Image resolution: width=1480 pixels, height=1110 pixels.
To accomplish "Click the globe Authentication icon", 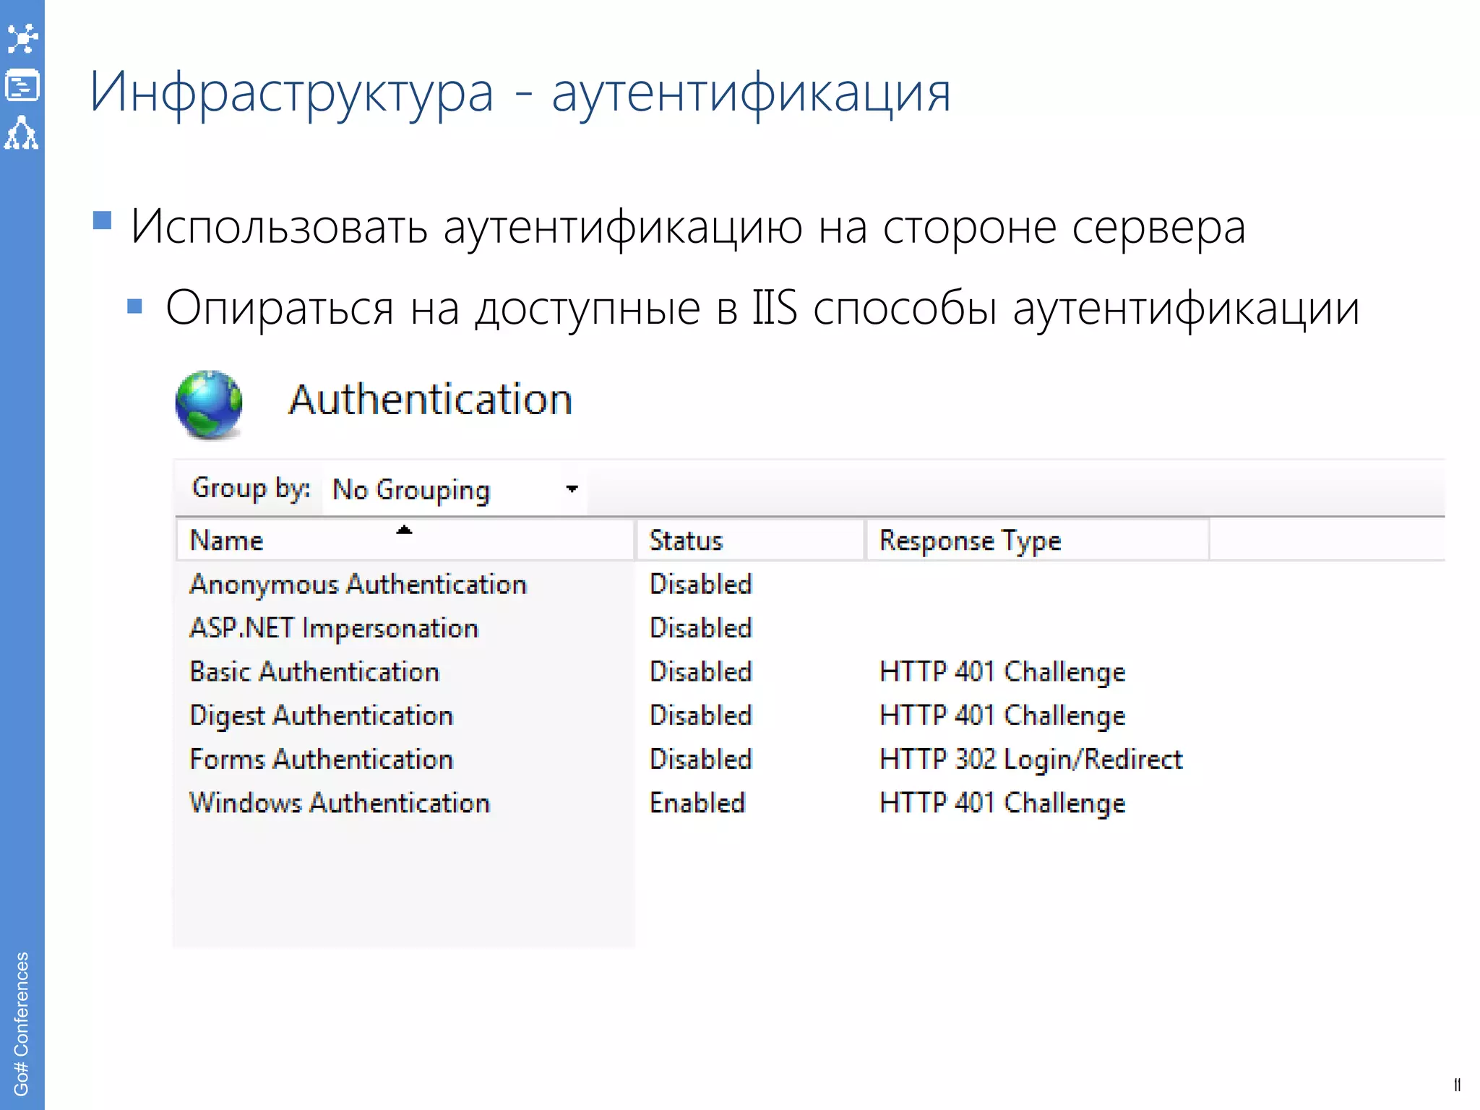I will coord(209,404).
